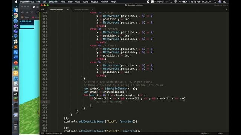Open the tab list dropdown arrow
The image size is (241, 135).
[226, 9]
